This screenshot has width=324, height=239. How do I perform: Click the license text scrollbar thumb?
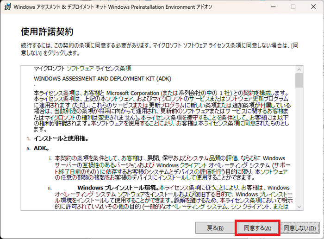point(299,81)
